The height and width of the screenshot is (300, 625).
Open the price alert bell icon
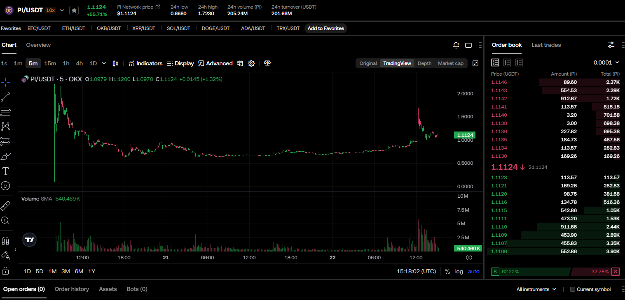456,45
